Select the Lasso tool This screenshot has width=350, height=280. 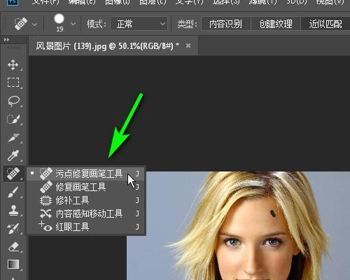point(14,101)
